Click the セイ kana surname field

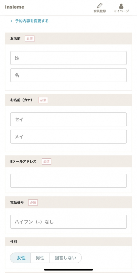tap(68, 120)
